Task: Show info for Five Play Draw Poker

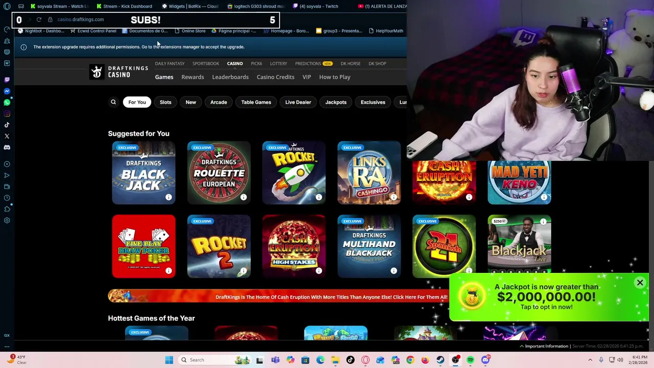Action: pyautogui.click(x=169, y=271)
